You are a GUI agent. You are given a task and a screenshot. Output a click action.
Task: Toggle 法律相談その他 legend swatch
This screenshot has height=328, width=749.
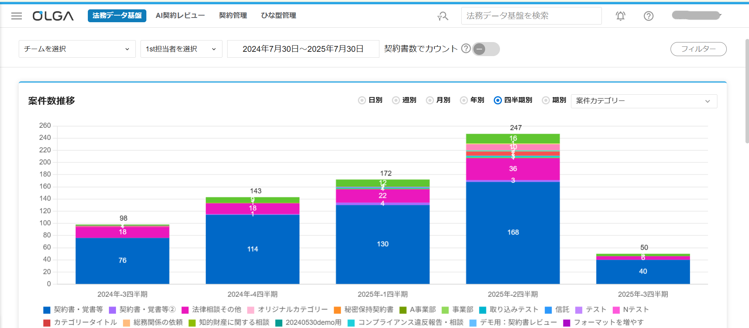click(x=185, y=310)
